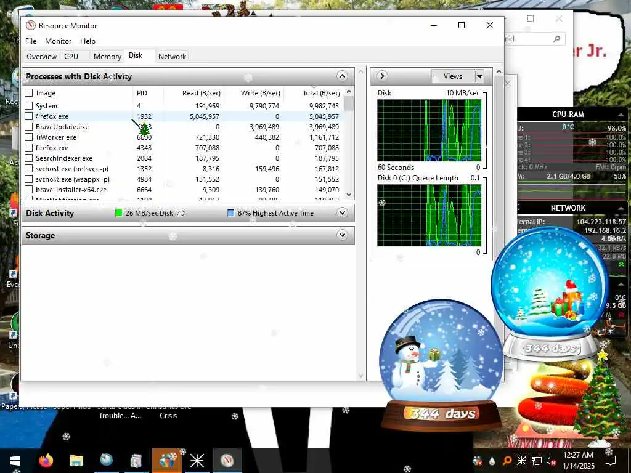Open the Monitor menu

tap(59, 41)
